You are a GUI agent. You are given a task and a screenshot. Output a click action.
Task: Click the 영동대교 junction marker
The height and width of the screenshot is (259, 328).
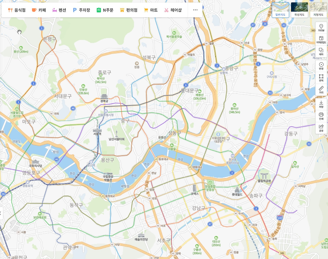pyautogui.click(x=190, y=167)
